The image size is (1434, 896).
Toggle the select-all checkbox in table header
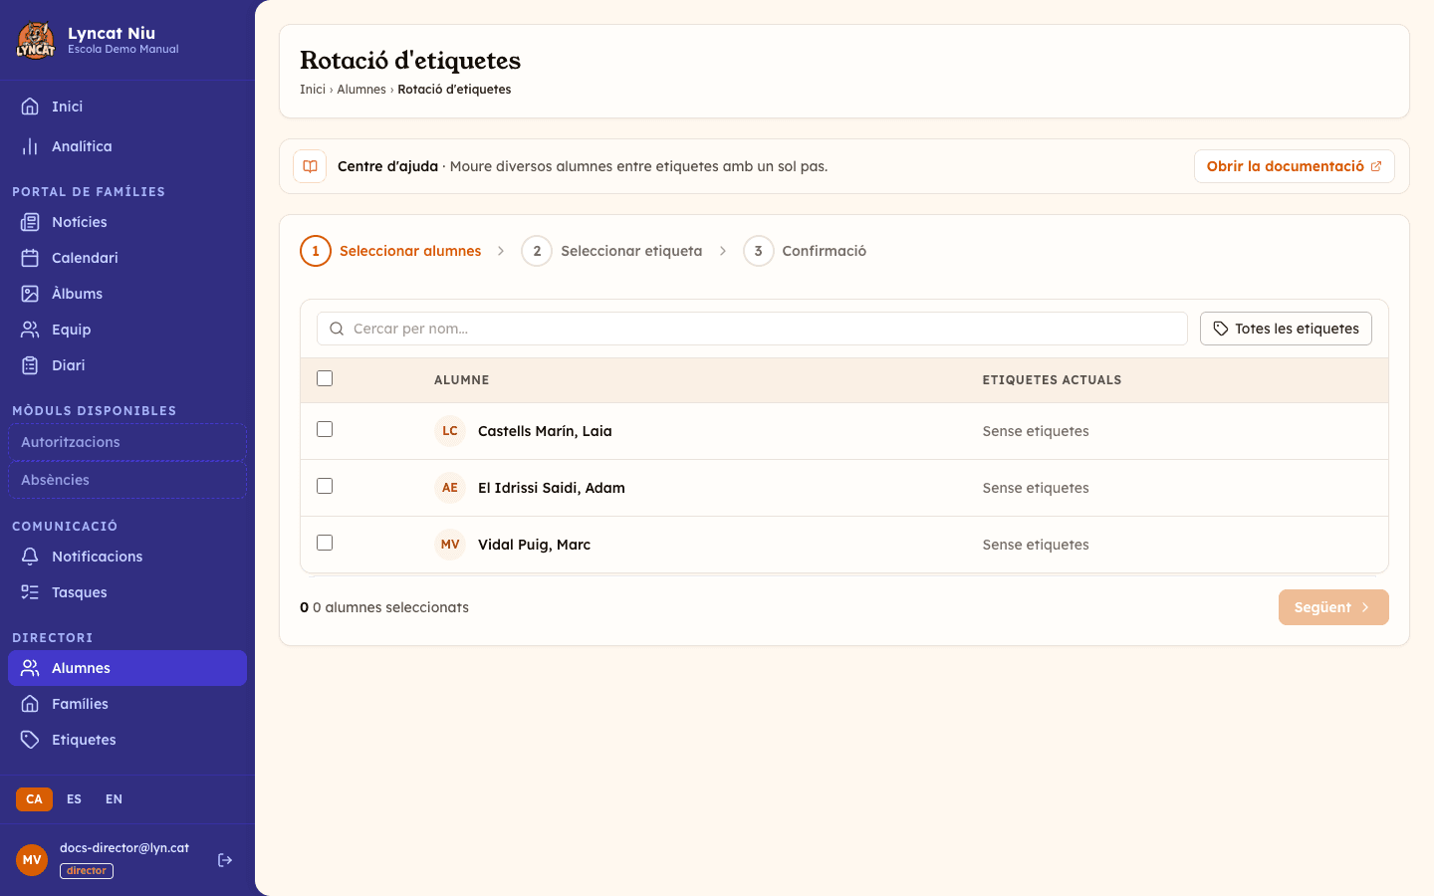(325, 378)
